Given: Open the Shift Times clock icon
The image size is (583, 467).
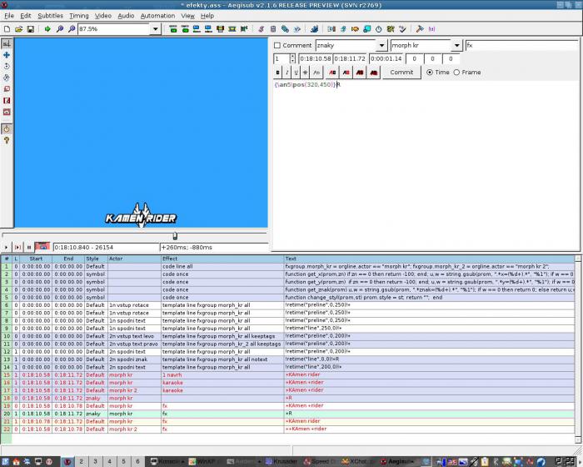Looking at the screenshot, I should [378, 29].
